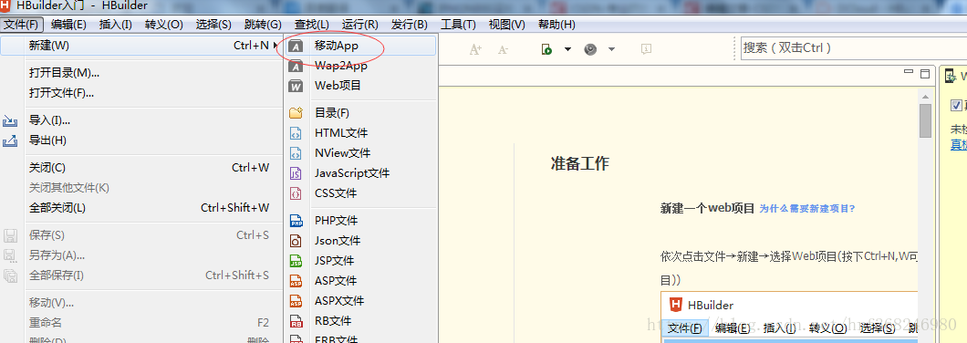The width and height of the screenshot is (967, 343).
Task: Choose greyed 全部保存(I) entry
Action: pyautogui.click(x=140, y=275)
